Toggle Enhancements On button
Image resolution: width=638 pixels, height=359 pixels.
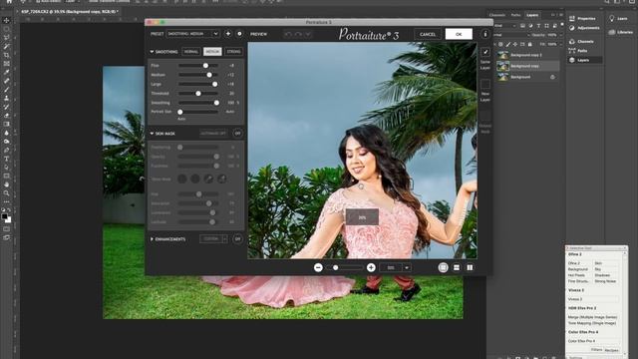(237, 239)
